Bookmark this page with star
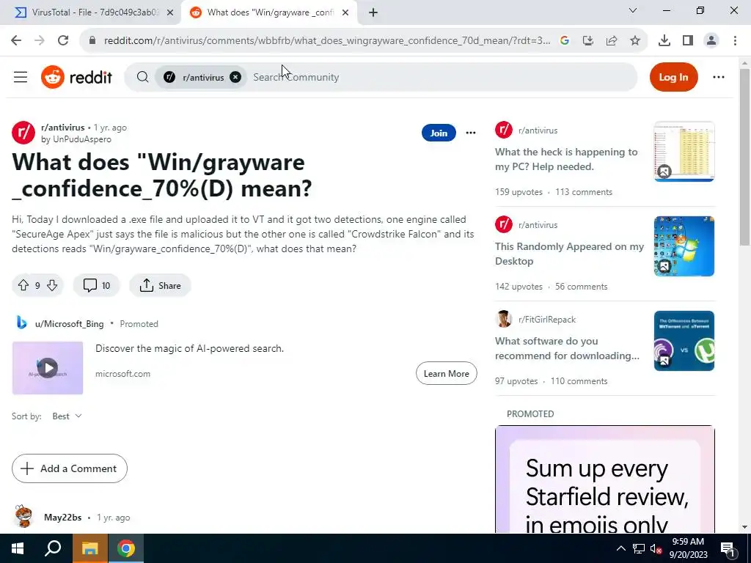This screenshot has width=751, height=563. (x=635, y=41)
